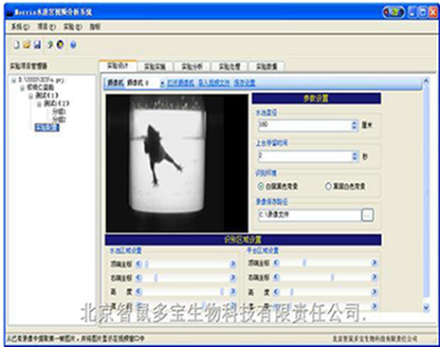Click the video save path field C:\录像文件
This screenshot has height=347, width=440.
pos(309,215)
